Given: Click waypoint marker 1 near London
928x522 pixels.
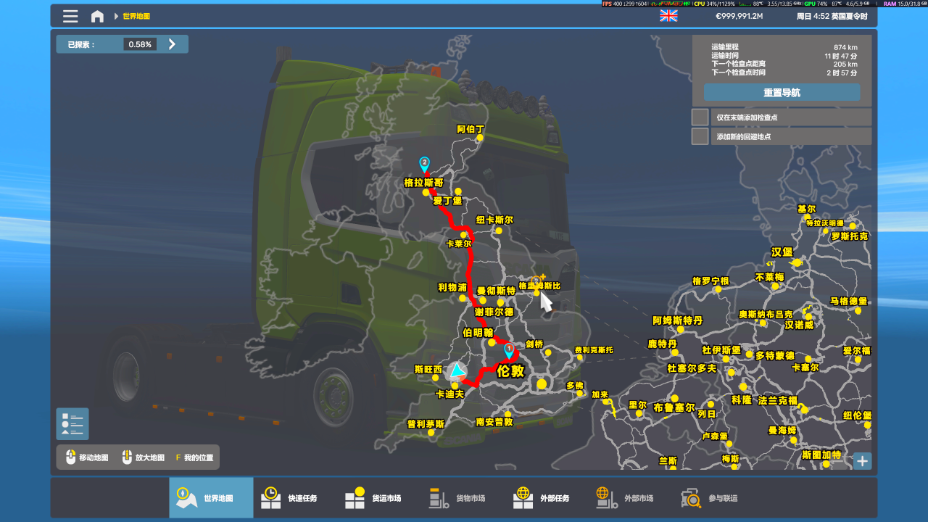Looking at the screenshot, I should click(x=509, y=349).
